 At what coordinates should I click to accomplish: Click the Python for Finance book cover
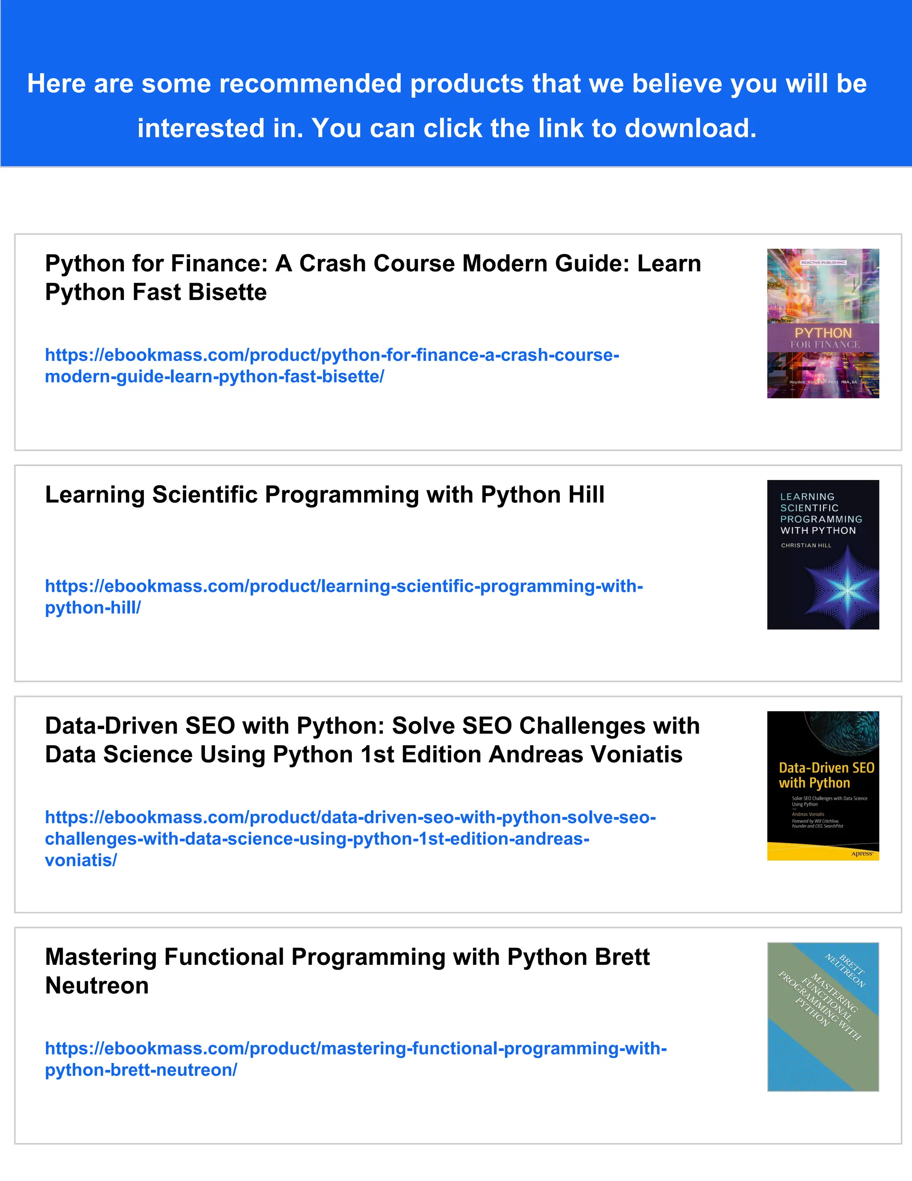coord(823,324)
